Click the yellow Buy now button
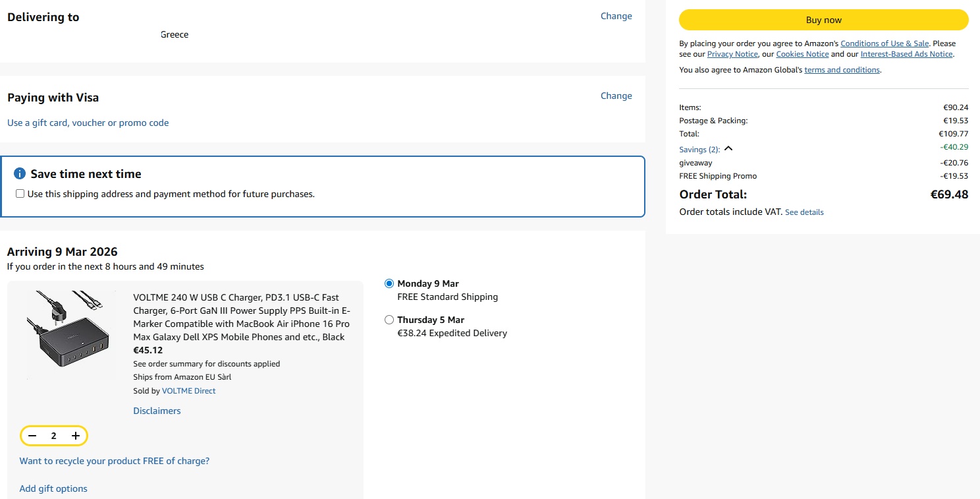980x499 pixels. [824, 20]
